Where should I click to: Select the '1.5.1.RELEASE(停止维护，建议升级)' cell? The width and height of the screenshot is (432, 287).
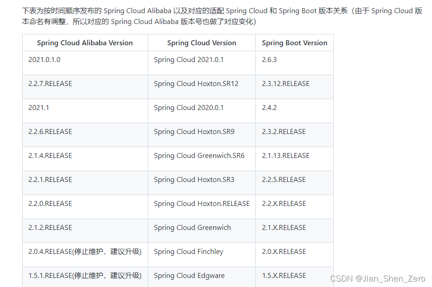coord(85,277)
